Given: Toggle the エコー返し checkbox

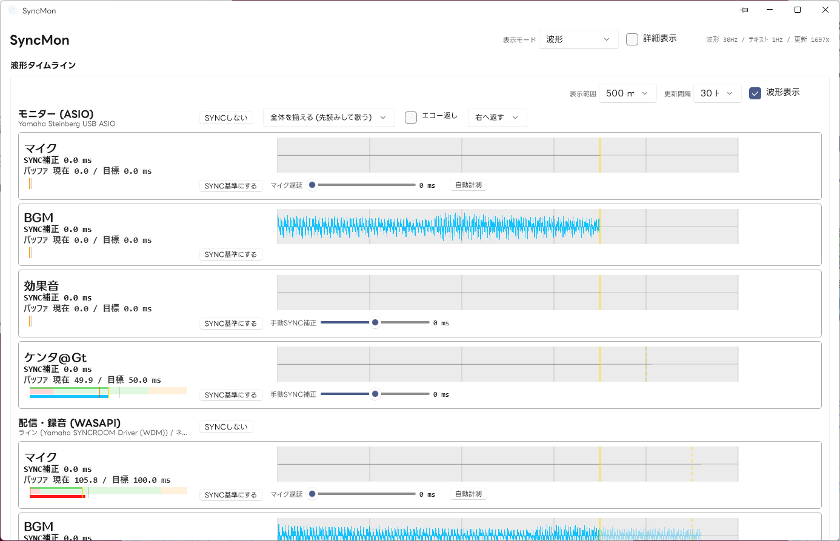Looking at the screenshot, I should [411, 117].
